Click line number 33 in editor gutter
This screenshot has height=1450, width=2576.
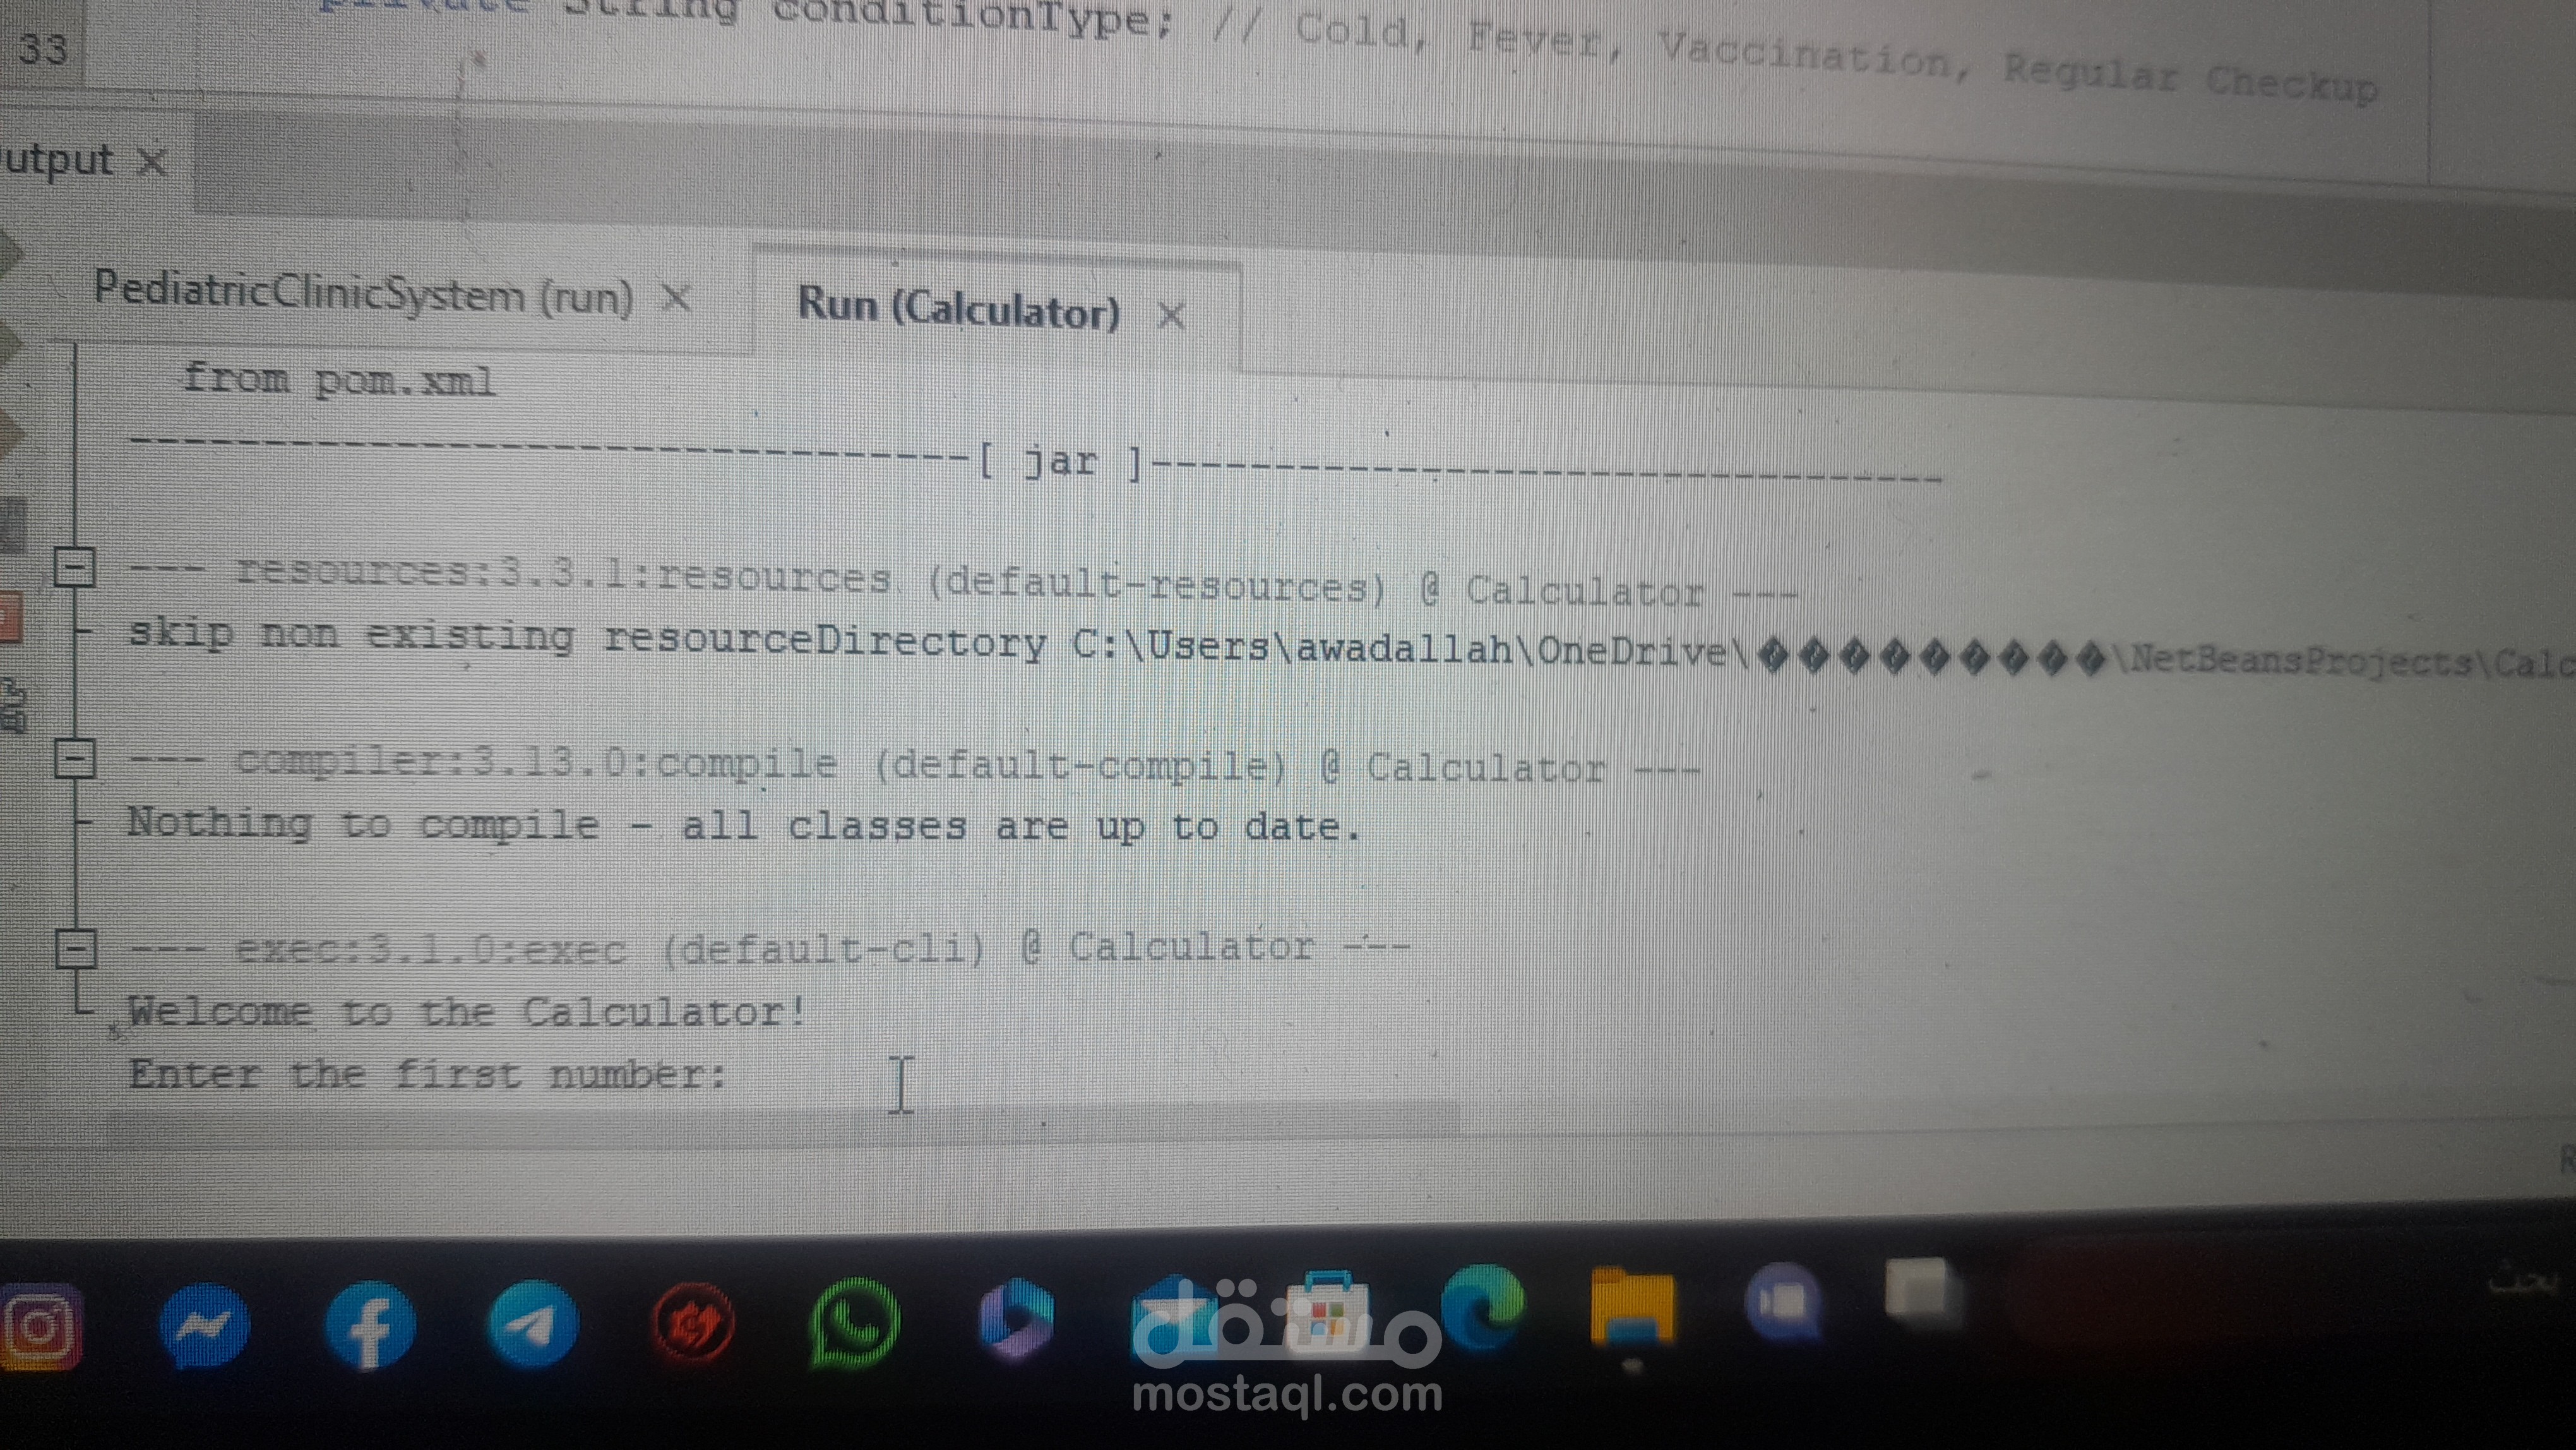tap(43, 48)
